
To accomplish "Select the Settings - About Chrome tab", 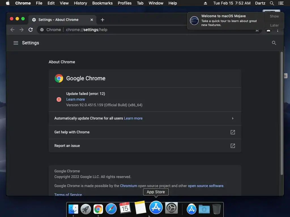I will click(62, 20).
